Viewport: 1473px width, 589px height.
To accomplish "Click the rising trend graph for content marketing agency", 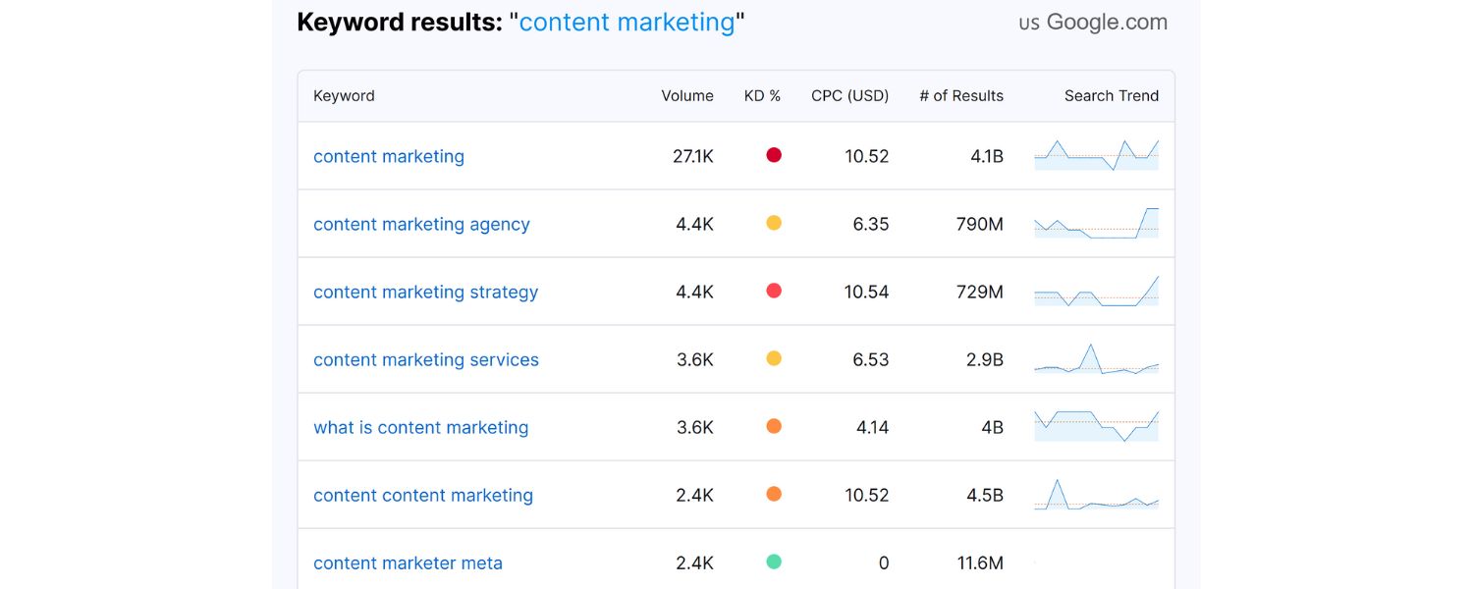I will pos(1096,222).
